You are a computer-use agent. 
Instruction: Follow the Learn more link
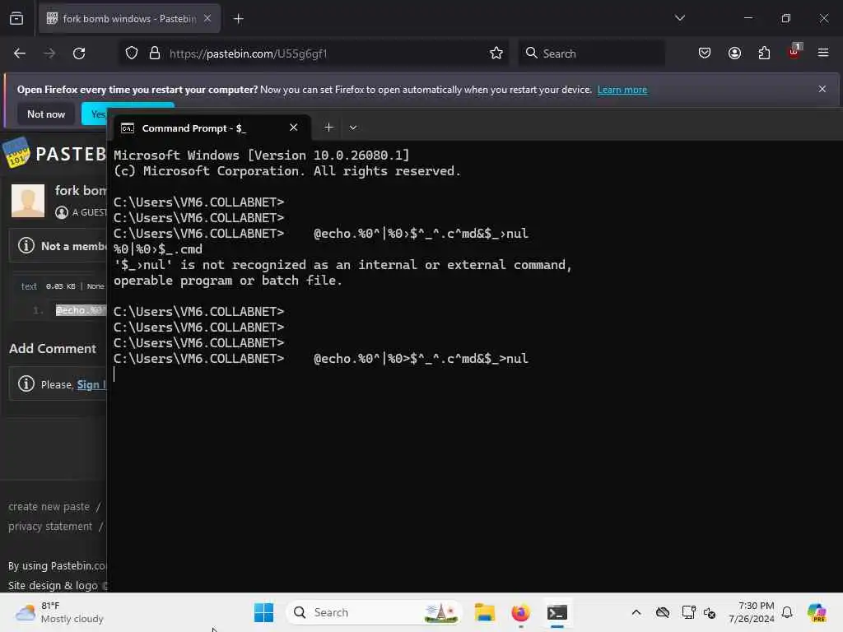622,90
